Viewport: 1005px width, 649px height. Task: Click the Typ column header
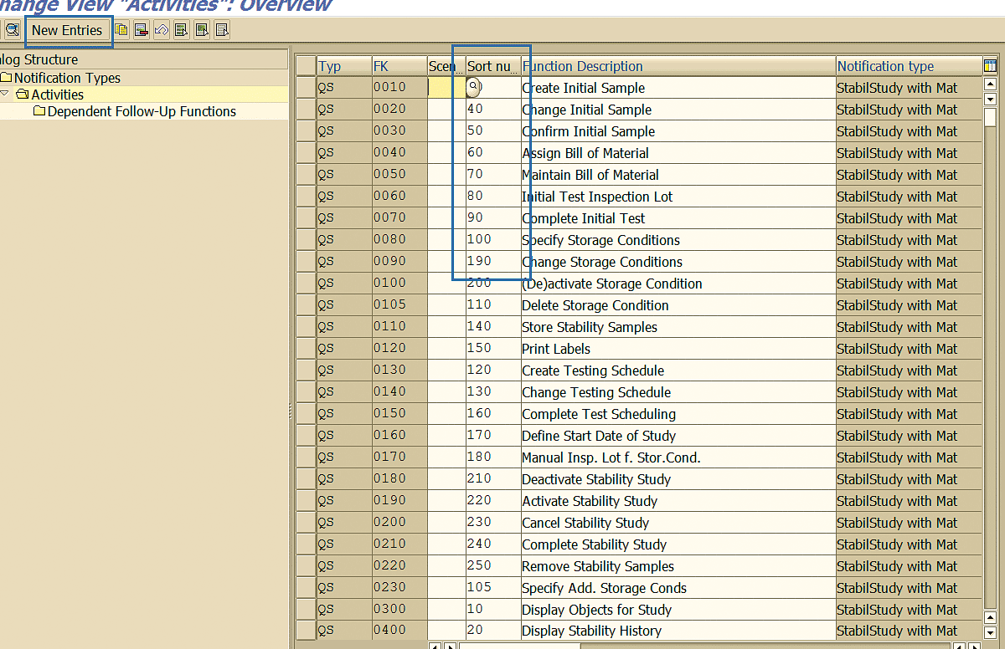click(x=344, y=66)
